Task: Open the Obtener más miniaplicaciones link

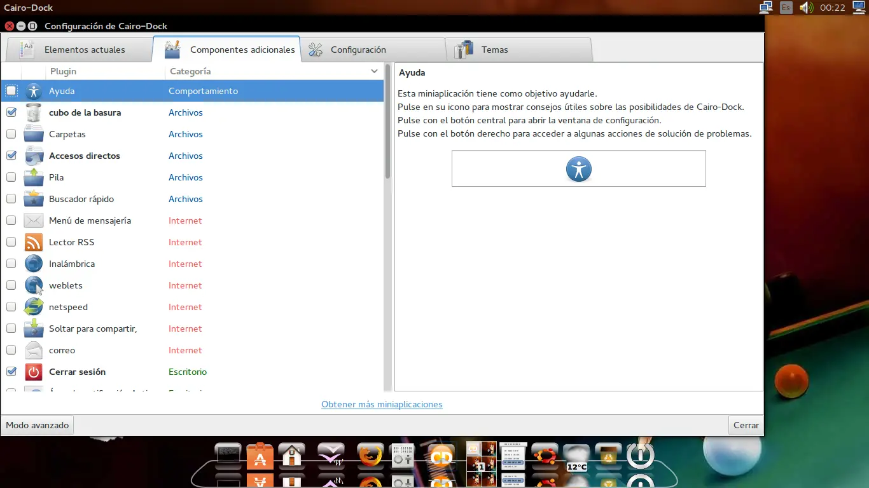Action: point(382,404)
